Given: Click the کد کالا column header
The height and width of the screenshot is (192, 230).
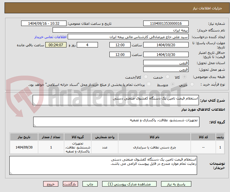Looking at the screenshot, I should pyautogui.click(x=203, y=137).
